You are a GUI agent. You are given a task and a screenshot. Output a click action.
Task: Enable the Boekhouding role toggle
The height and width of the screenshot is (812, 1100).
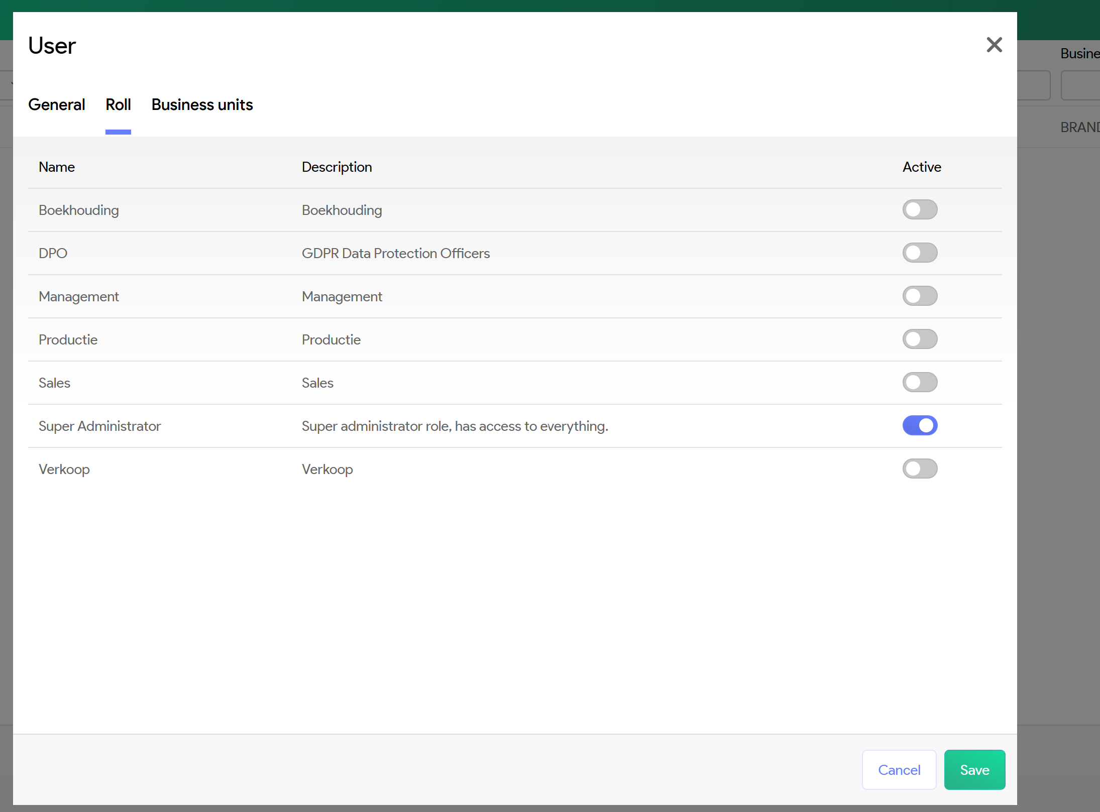919,210
